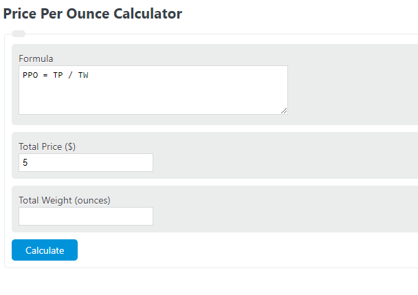Click the Price Per Ounce Calculator heading
The width and height of the screenshot is (418, 295).
[93, 14]
